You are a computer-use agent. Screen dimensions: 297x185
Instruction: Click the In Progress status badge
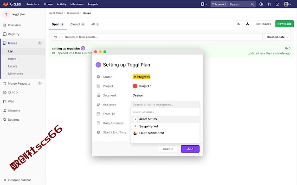coord(142,77)
